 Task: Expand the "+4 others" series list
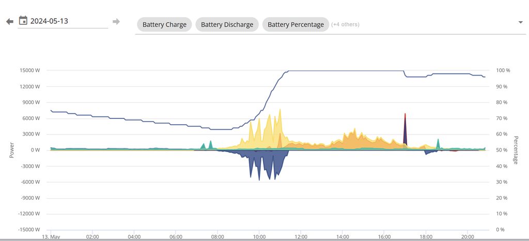(x=345, y=24)
